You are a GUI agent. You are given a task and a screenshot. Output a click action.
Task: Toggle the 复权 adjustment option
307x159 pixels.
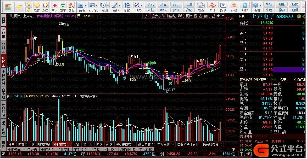pos(189,16)
